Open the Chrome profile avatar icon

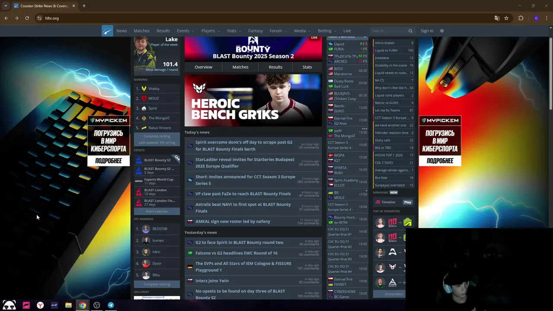click(x=536, y=18)
